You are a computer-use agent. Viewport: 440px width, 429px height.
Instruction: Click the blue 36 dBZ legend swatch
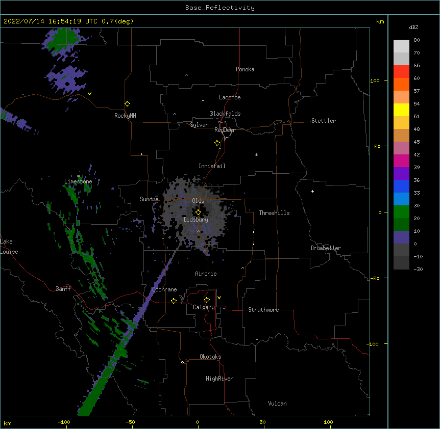[401, 186]
